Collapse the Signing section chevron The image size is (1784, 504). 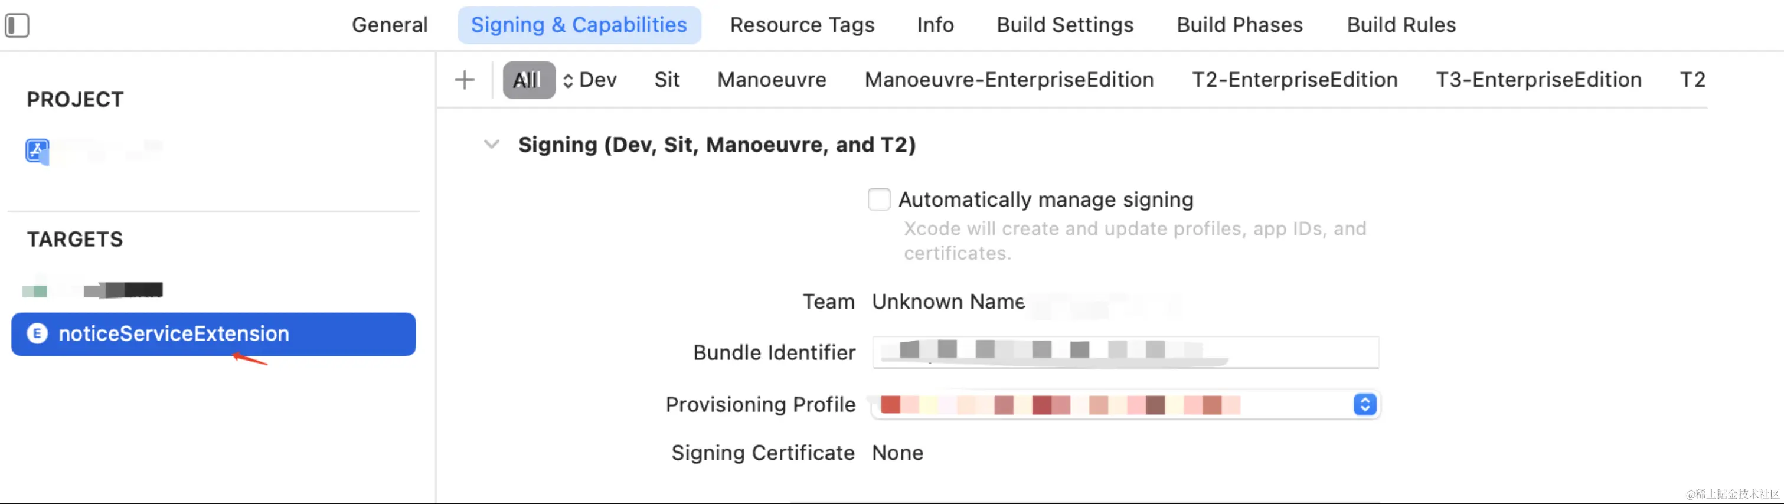(492, 145)
